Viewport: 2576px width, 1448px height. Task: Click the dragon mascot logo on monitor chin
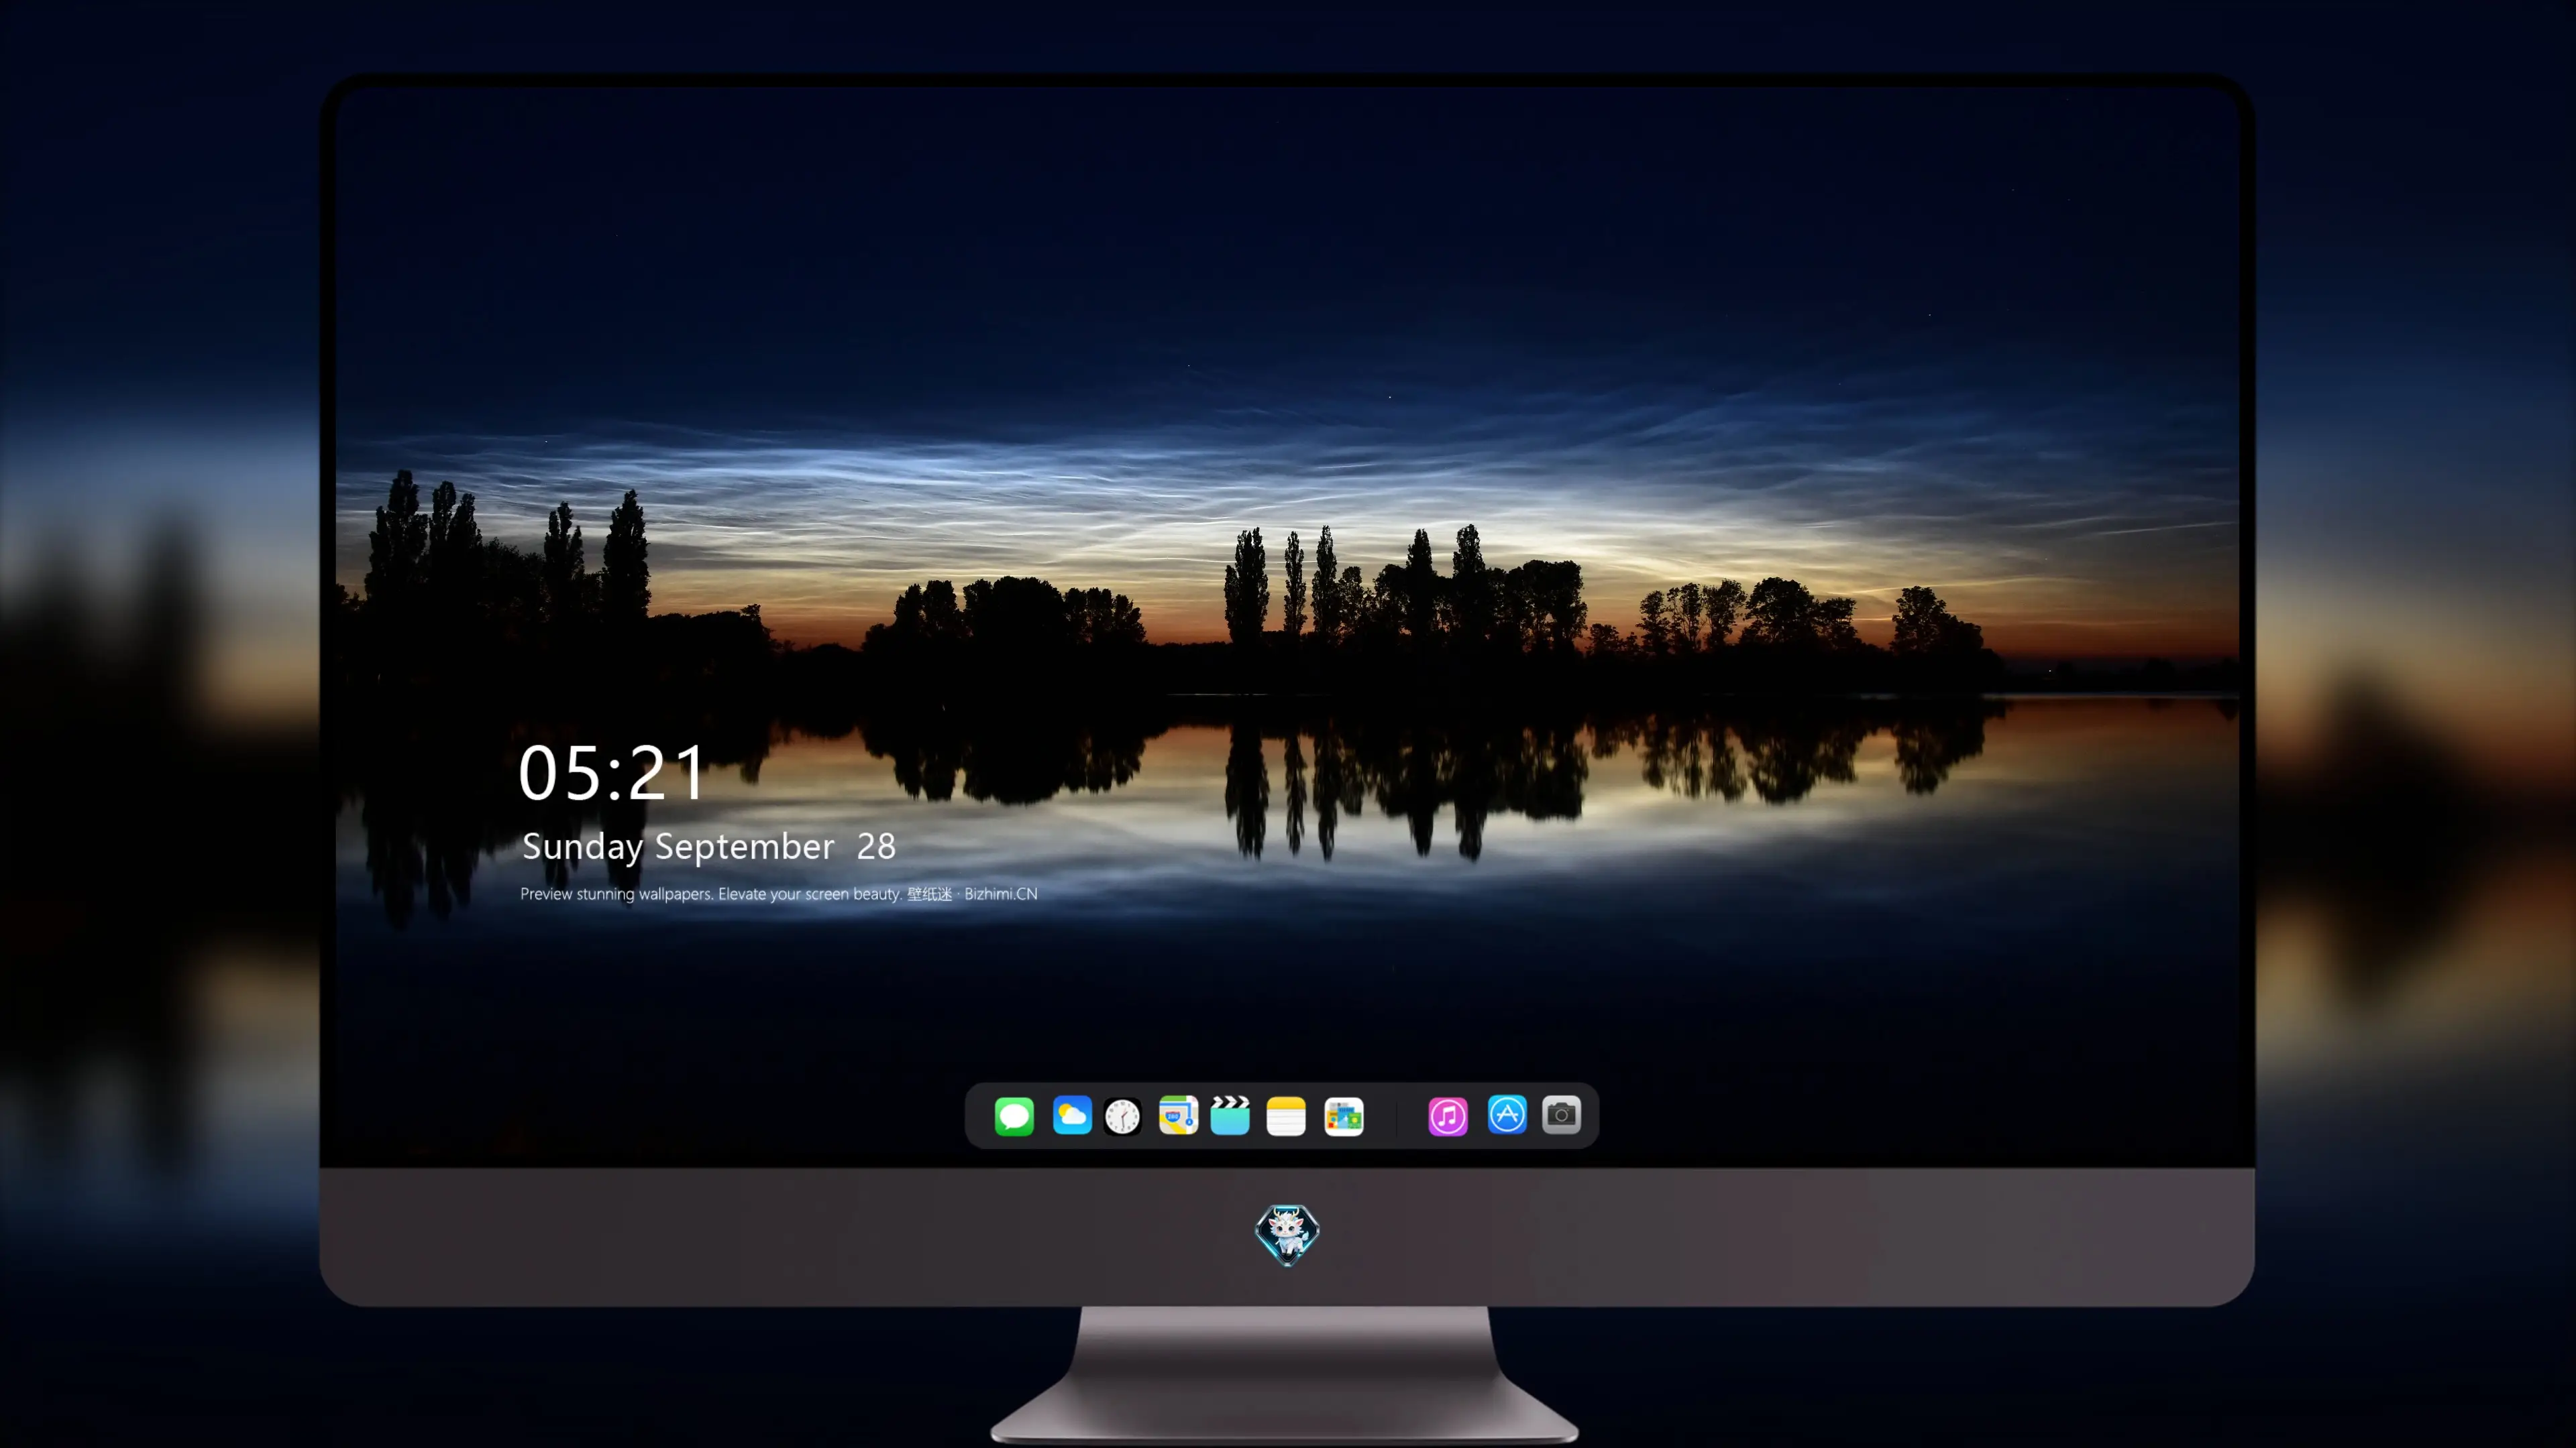[1287, 1235]
